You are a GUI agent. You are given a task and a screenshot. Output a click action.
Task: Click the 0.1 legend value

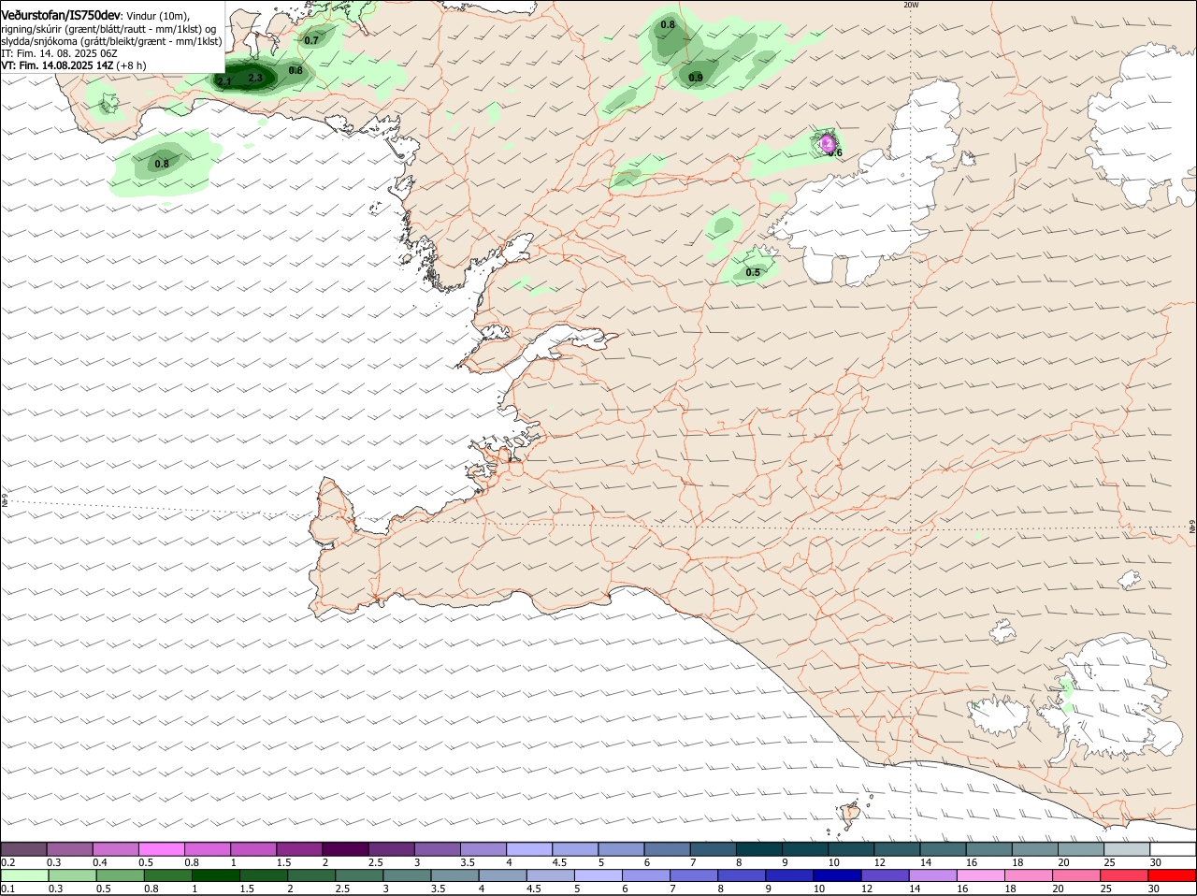7,889
